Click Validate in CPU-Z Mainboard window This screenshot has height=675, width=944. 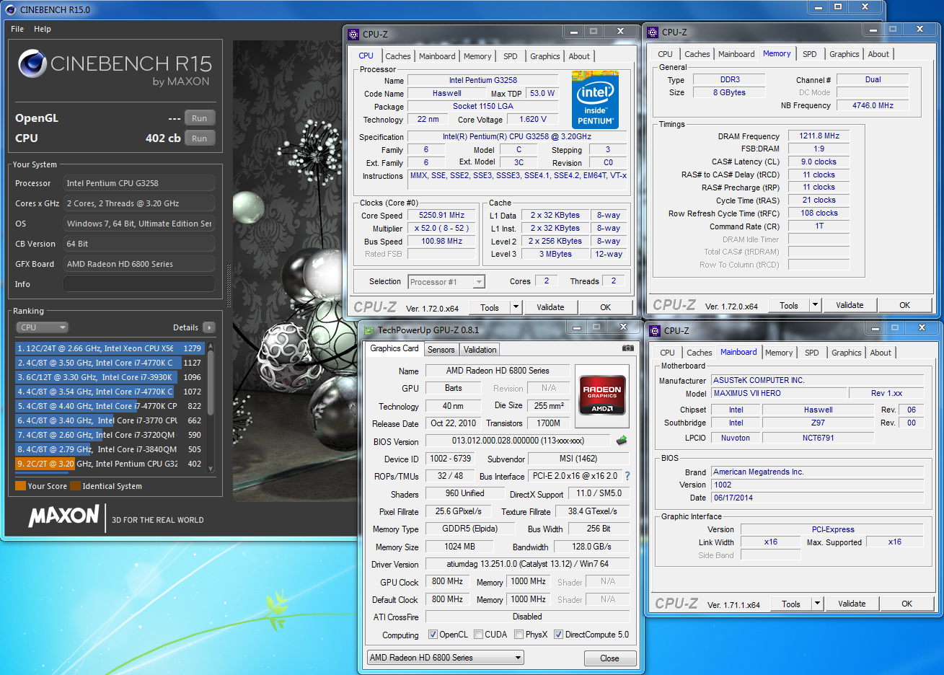[852, 604]
